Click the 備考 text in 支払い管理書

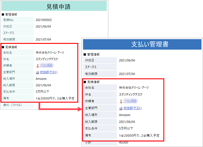coord(139,136)
